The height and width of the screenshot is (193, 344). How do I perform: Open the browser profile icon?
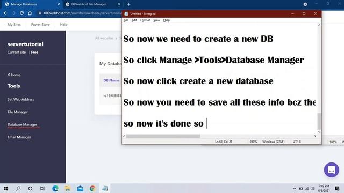pyautogui.click(x=305, y=4)
